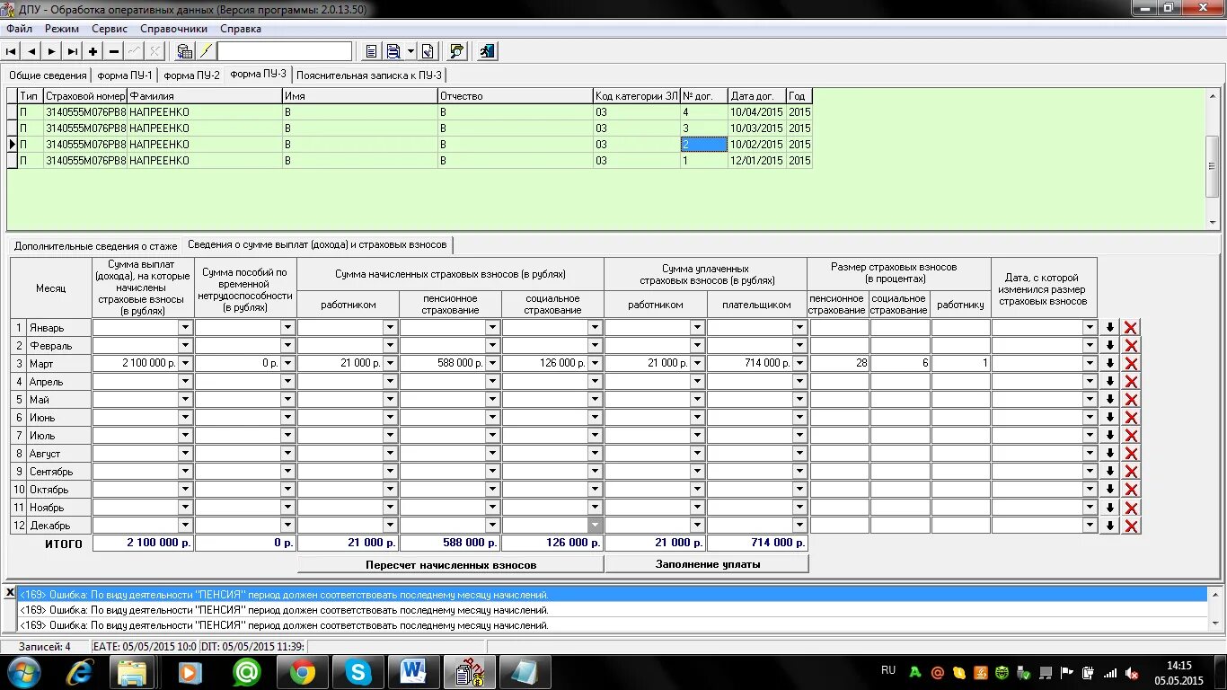Open Июль worker accrued contributions dropdown

pyautogui.click(x=391, y=436)
